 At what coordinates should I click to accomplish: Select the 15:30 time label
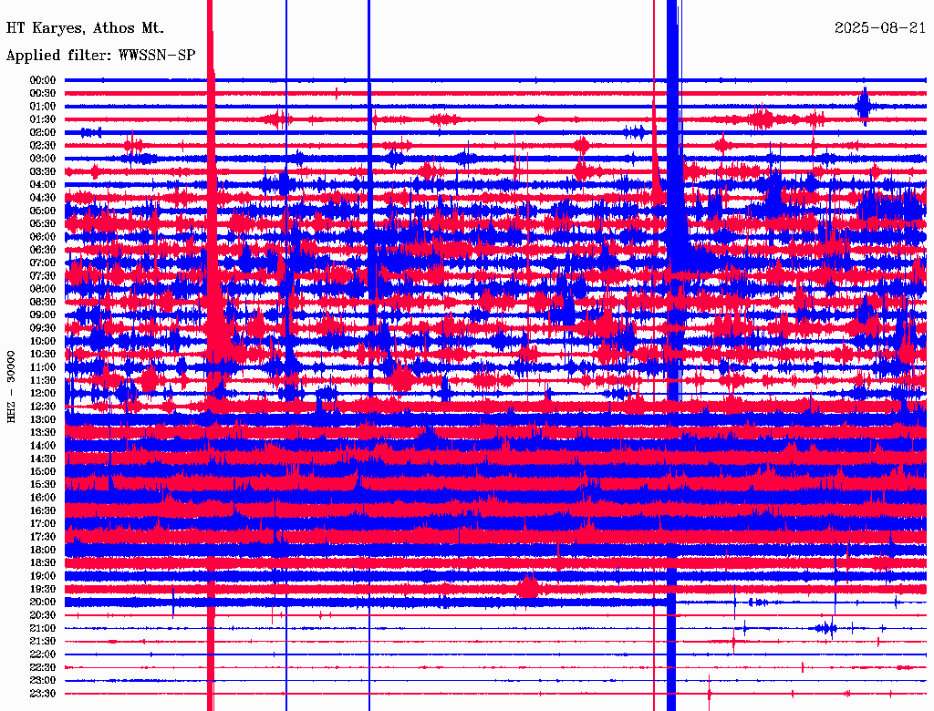(x=43, y=485)
